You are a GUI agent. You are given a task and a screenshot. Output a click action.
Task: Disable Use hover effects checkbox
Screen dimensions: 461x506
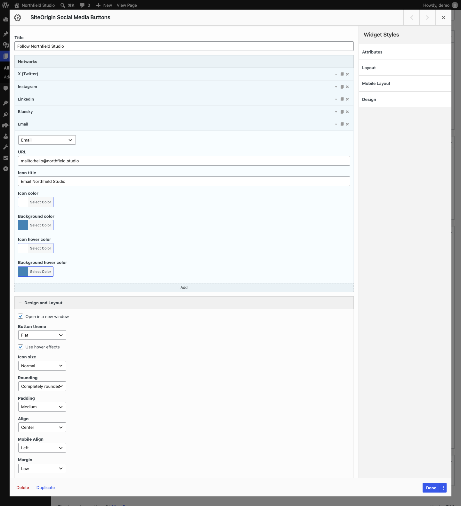[21, 347]
